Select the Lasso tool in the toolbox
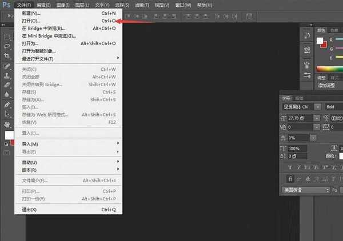Screen dimensions: 343x241 click(7, 46)
